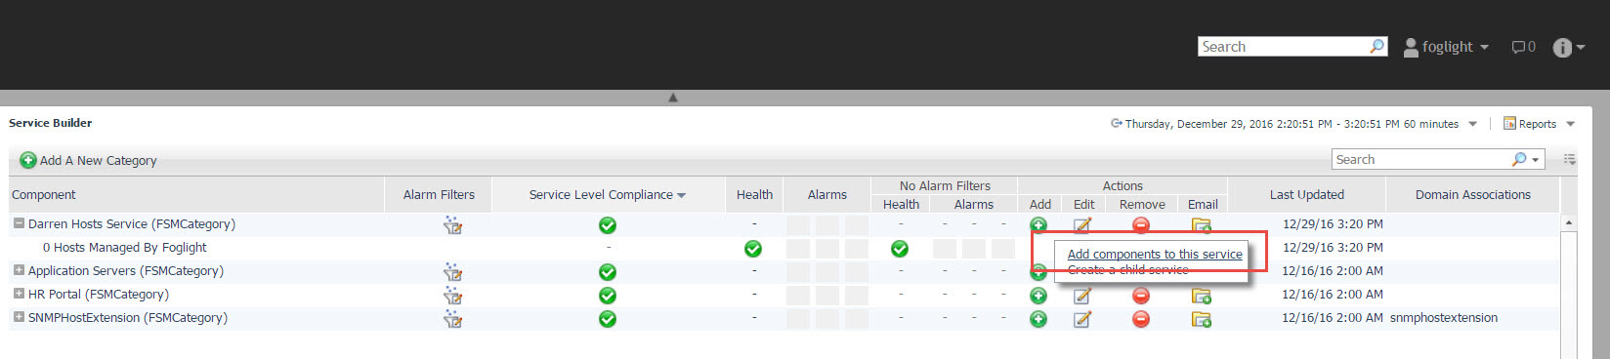
Task: Select Create a child service option
Action: point(1128,270)
